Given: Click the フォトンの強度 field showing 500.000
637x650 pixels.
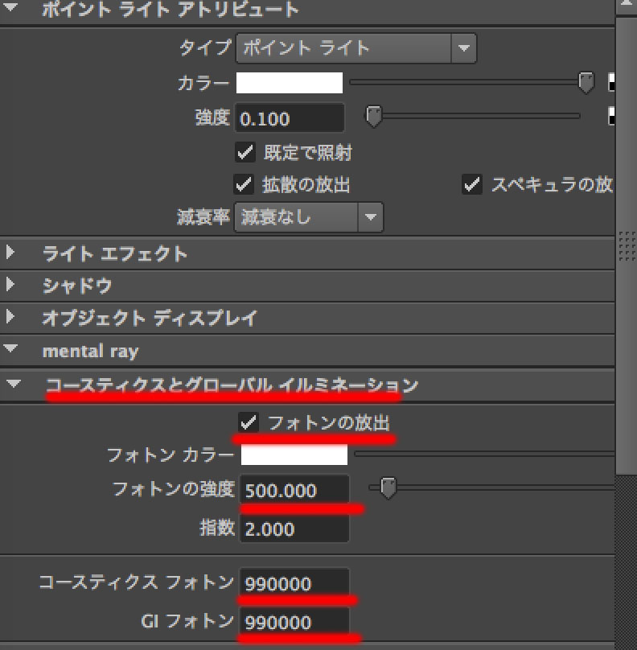Looking at the screenshot, I should [x=294, y=490].
